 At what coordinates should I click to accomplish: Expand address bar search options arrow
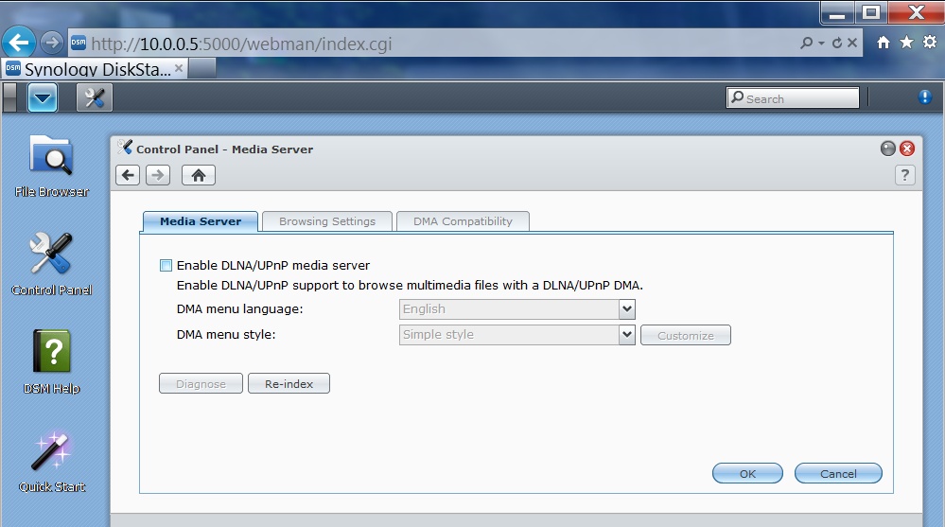[x=821, y=44]
